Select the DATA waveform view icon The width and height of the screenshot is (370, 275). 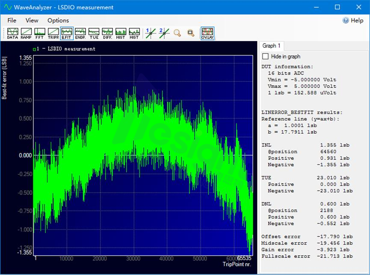[x=12, y=33]
